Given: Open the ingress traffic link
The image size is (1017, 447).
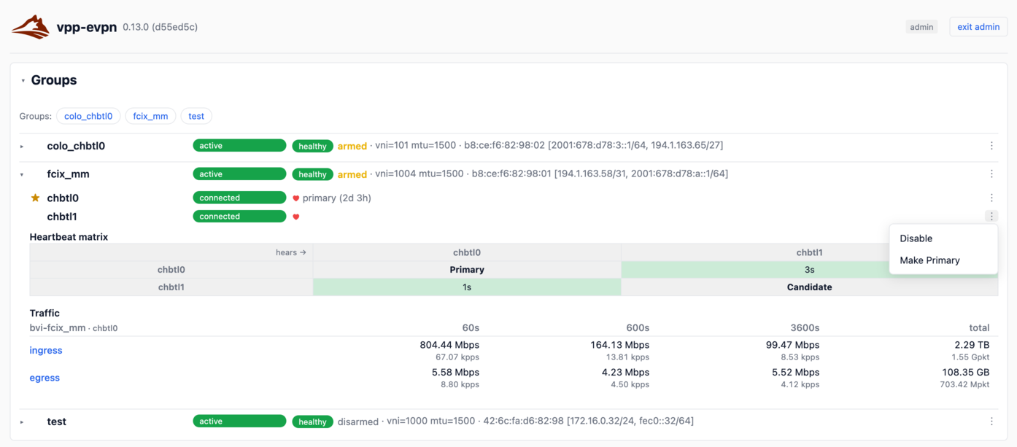Looking at the screenshot, I should point(46,351).
